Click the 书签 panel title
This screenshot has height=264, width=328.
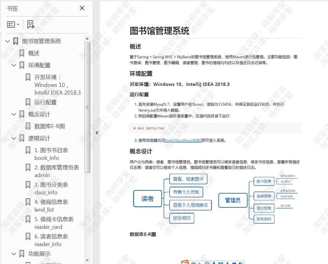click(12, 8)
